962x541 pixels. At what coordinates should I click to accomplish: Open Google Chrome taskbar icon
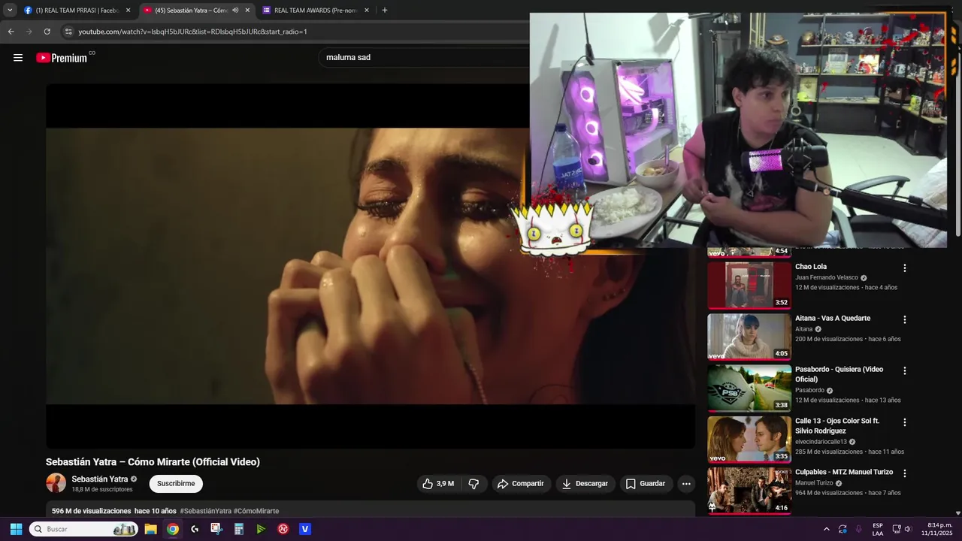click(x=173, y=529)
